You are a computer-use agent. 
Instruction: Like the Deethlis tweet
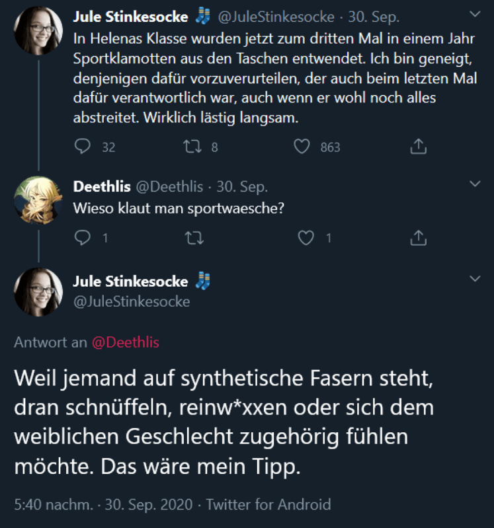point(306,237)
